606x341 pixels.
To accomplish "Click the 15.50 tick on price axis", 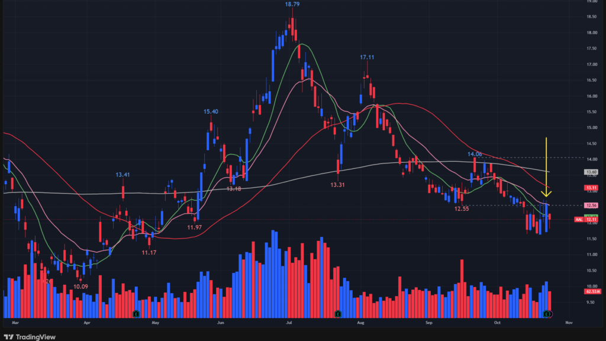I will [x=591, y=112].
